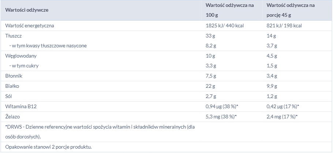This screenshot has height=153, width=333.
Task: Click the "0,94 µg (38 %)*" value
Action: [x=221, y=106]
